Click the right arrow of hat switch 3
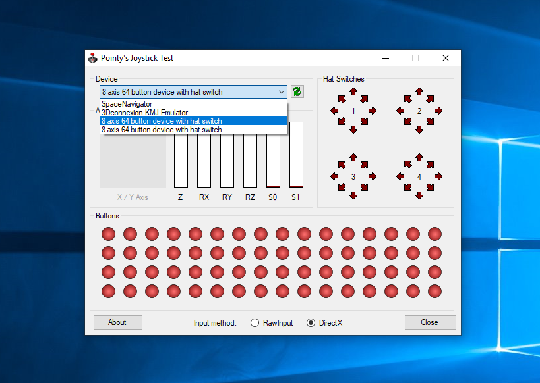This screenshot has width=540, height=383. pyautogui.click(x=373, y=176)
